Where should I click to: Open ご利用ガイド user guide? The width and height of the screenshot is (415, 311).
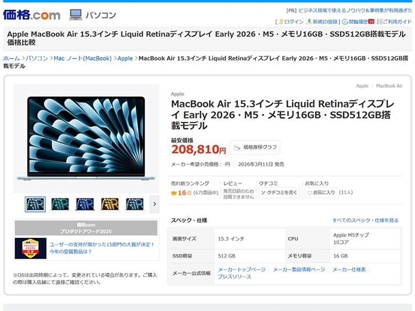[x=394, y=22]
